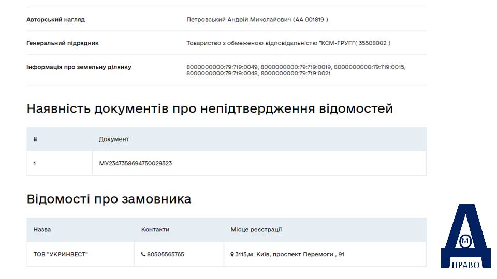The image size is (497, 279).
Task: Click phone number 80505565765
Action: (166, 254)
